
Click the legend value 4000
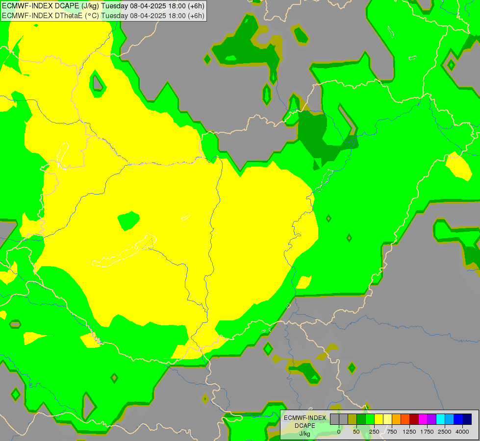pyautogui.click(x=462, y=432)
